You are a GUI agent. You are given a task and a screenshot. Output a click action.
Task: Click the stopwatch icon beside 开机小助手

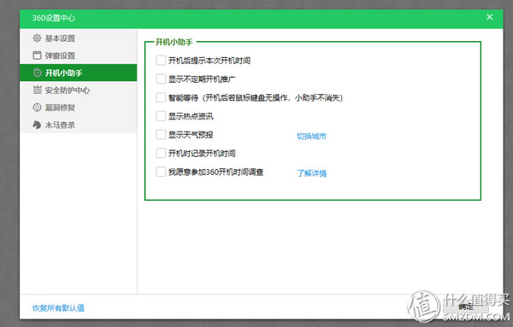coord(38,73)
